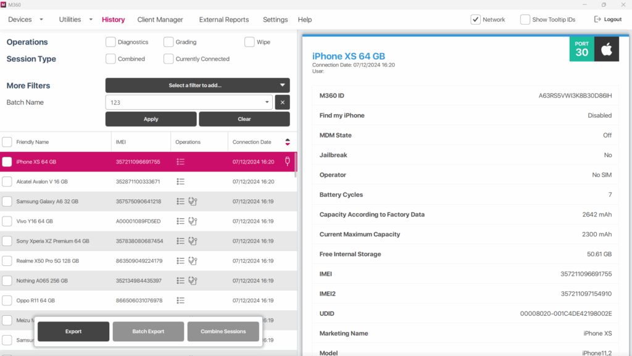Click the IMEI2 value 357211097154910

coord(586,294)
